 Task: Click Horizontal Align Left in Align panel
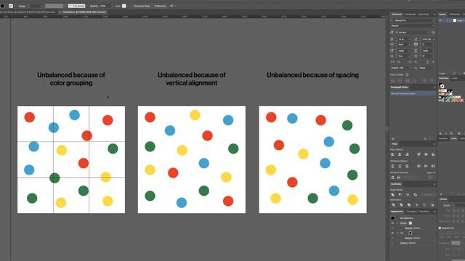coord(392,154)
